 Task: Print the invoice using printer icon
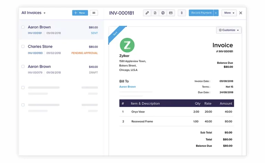pyautogui.click(x=163, y=13)
